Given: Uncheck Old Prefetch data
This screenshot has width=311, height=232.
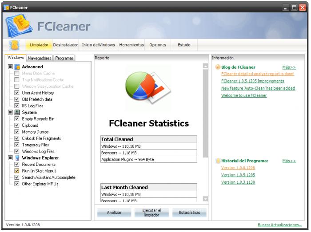Looking at the screenshot, I should tap(17, 99).
